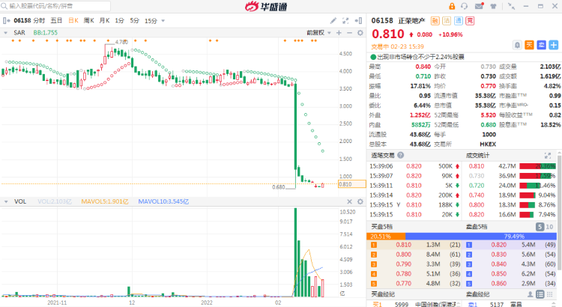Open help icon beside 逐笔交易

400,155
